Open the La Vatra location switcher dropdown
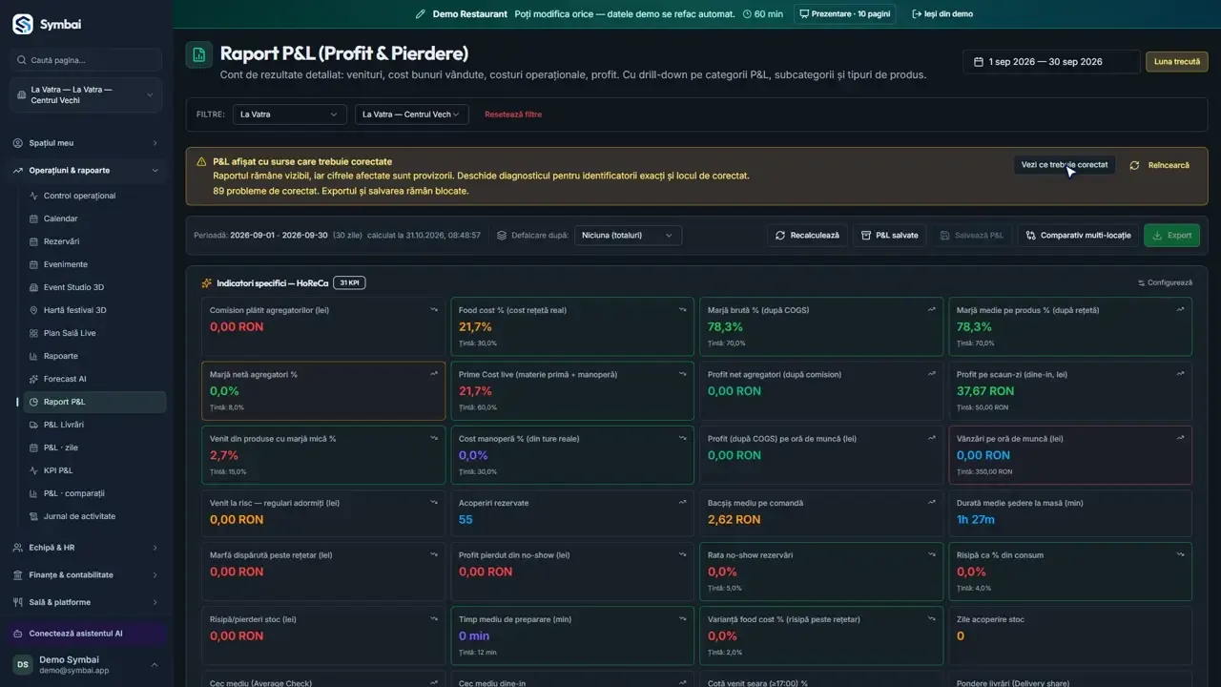The height and width of the screenshot is (687, 1221). (87, 94)
